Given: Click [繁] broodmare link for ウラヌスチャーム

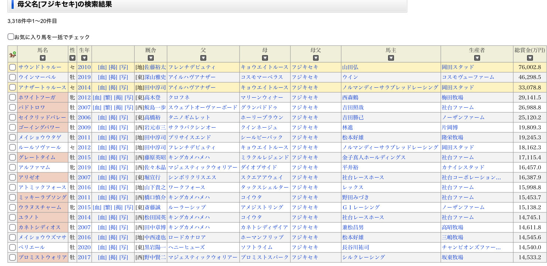Looking at the screenshot, I should click(x=108, y=207).
